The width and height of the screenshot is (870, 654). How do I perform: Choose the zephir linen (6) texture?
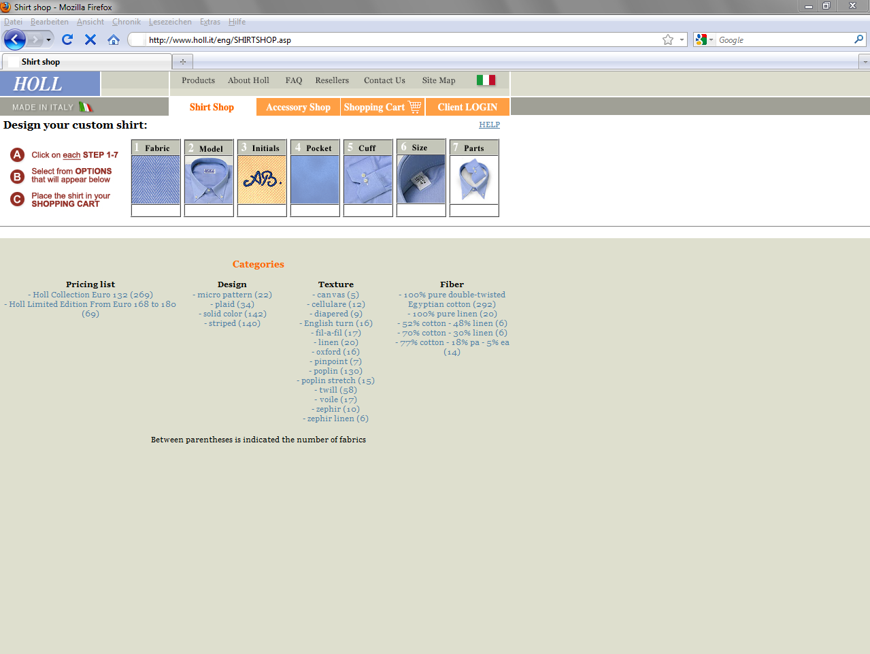(335, 419)
